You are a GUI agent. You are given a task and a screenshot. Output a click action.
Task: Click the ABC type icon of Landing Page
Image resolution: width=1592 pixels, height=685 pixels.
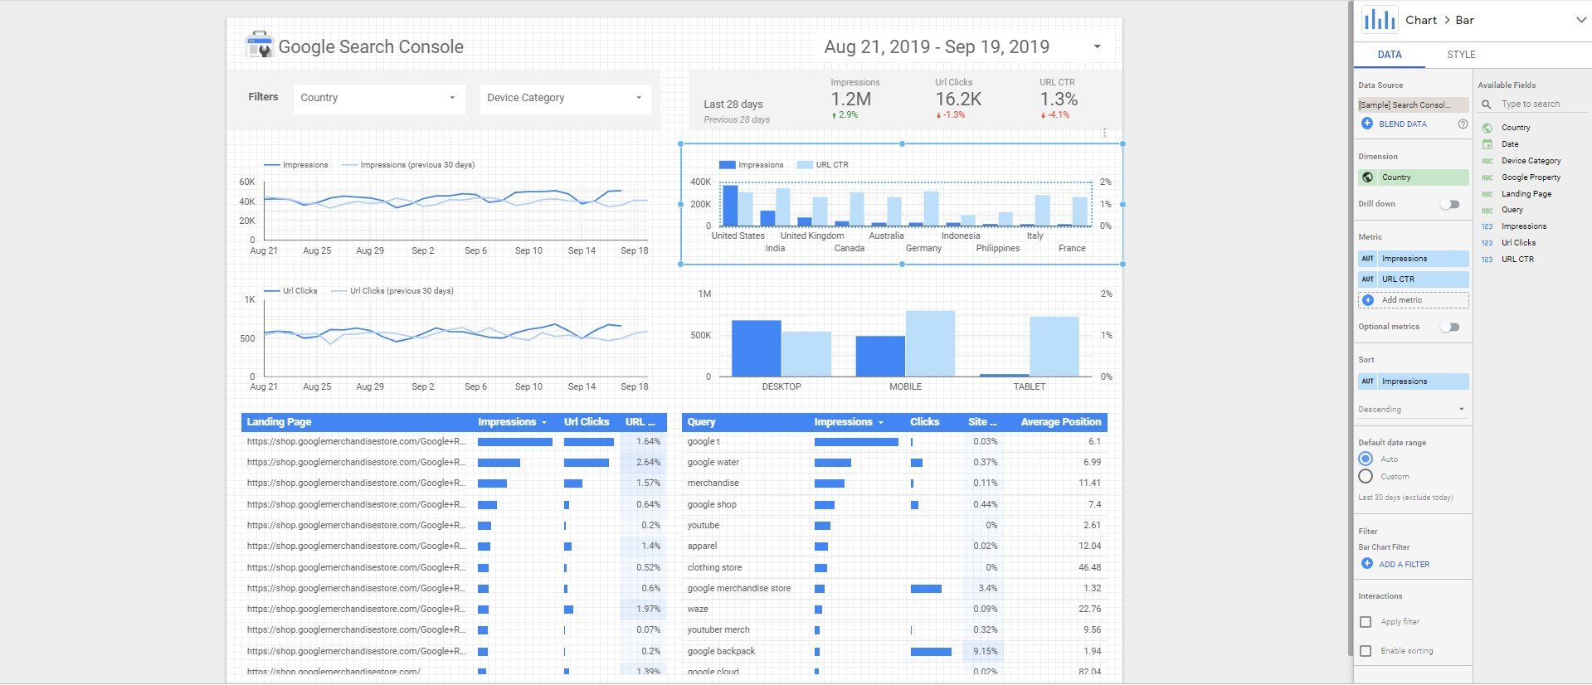point(1487,194)
